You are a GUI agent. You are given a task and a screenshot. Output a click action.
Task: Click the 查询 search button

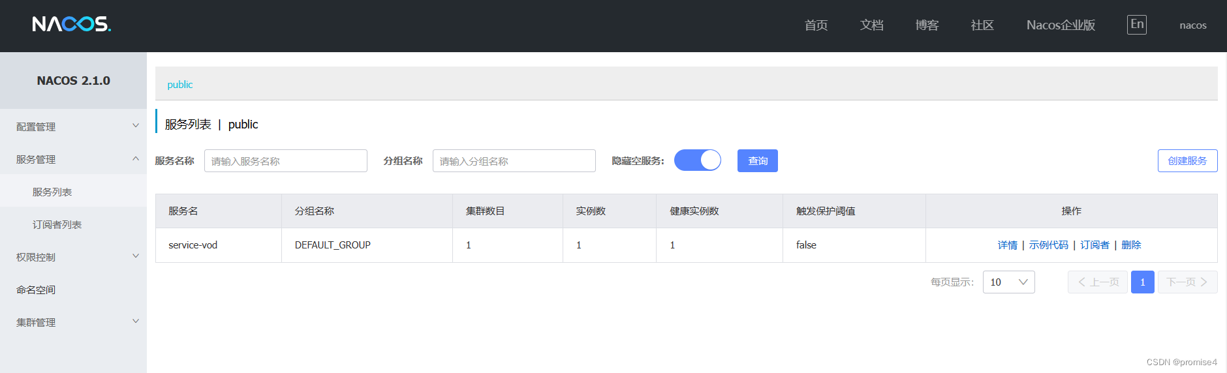click(x=758, y=160)
